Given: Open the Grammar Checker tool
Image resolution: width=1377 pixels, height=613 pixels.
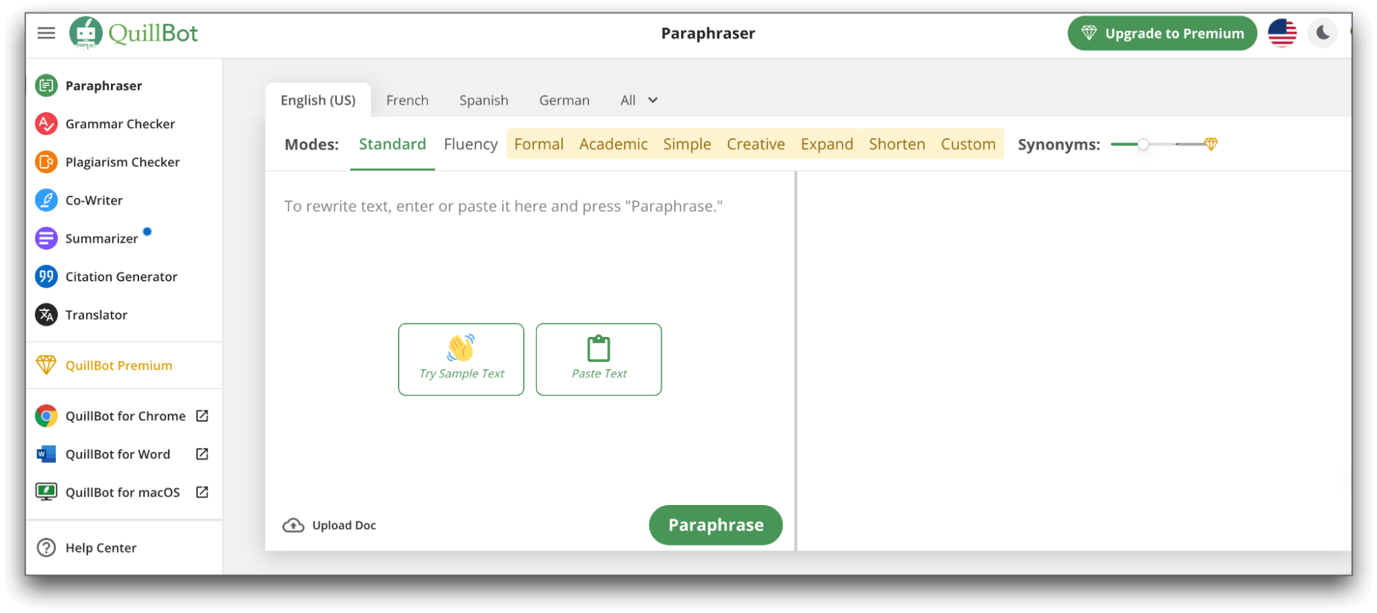Looking at the screenshot, I should [121, 124].
